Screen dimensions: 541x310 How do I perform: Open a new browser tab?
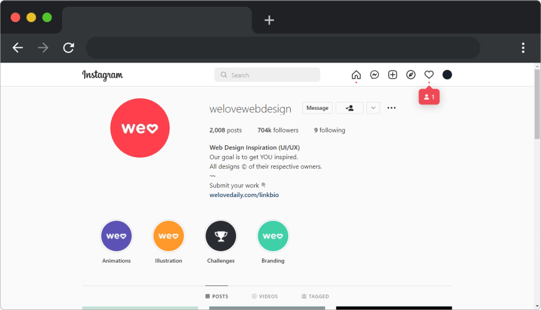(269, 20)
